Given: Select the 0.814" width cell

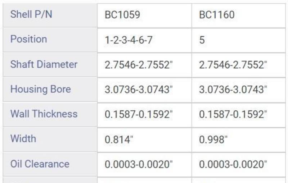Looking at the screenshot, I should point(119,139).
